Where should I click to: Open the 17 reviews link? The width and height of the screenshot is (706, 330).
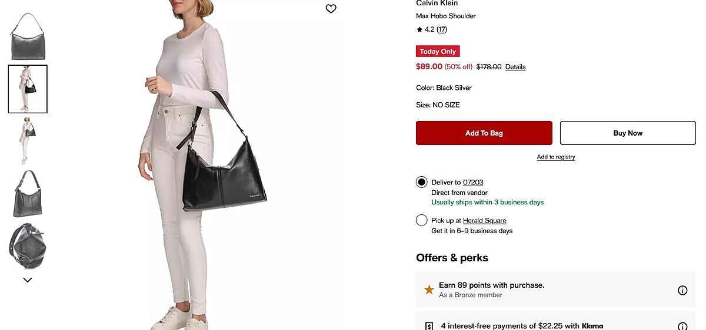(x=442, y=29)
